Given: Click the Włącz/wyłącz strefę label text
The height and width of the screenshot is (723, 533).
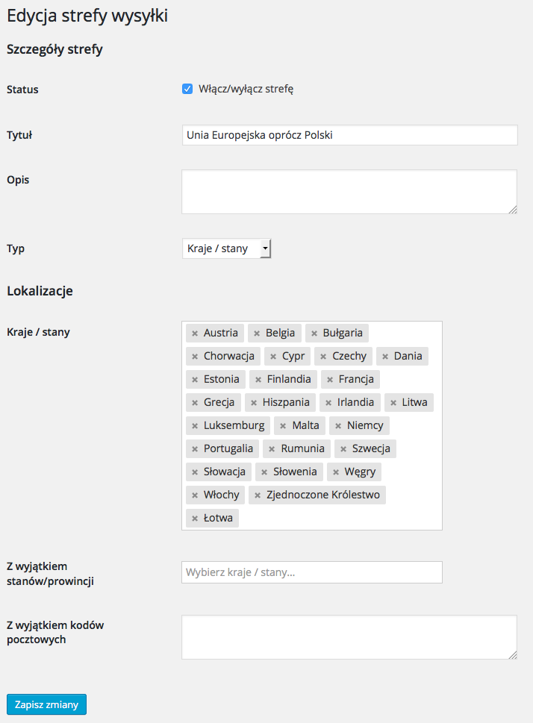Looking at the screenshot, I should [246, 89].
